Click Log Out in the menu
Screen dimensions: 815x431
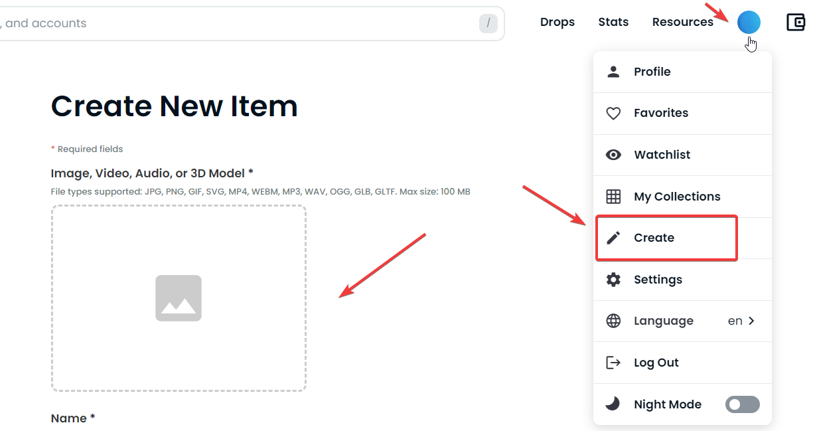point(654,363)
